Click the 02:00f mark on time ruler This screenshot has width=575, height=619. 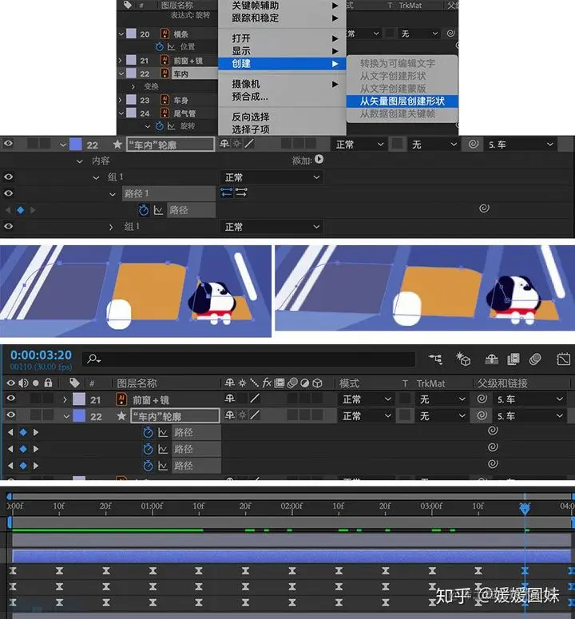click(x=291, y=506)
